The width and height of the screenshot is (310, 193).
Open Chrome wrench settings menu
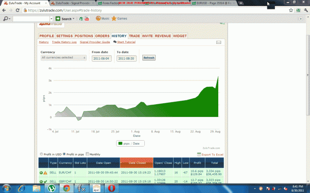tap(306, 10)
